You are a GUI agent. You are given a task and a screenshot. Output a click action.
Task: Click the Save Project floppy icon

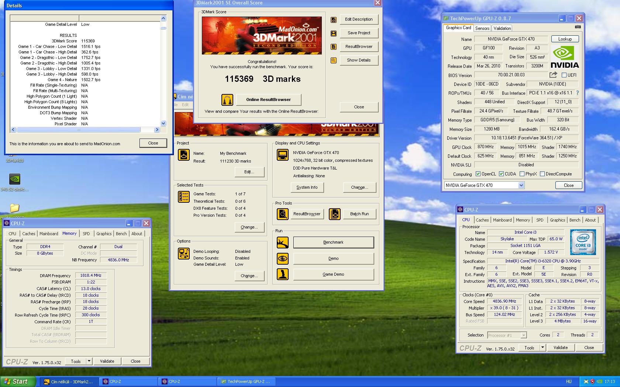334,34
